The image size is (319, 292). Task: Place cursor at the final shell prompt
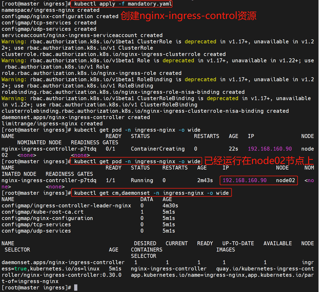point(76,288)
